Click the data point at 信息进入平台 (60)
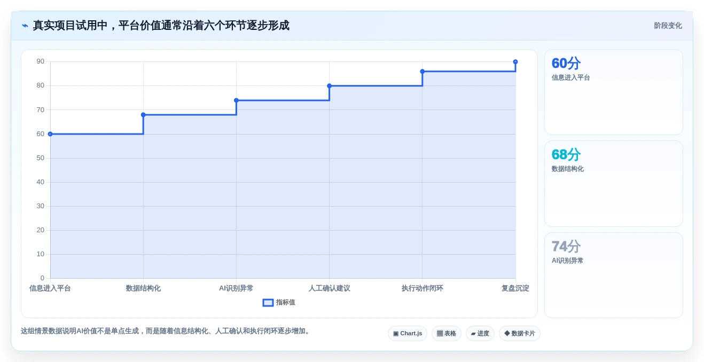704x362 pixels. click(50, 134)
